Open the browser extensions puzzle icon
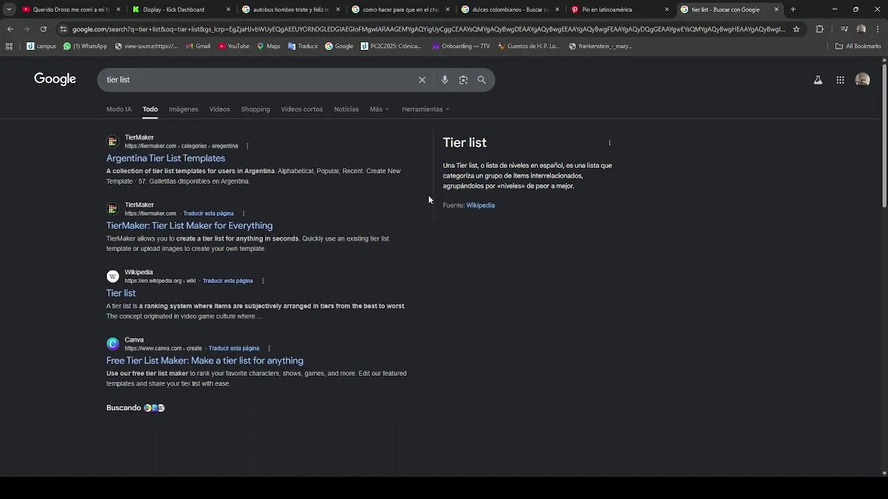 820,29
